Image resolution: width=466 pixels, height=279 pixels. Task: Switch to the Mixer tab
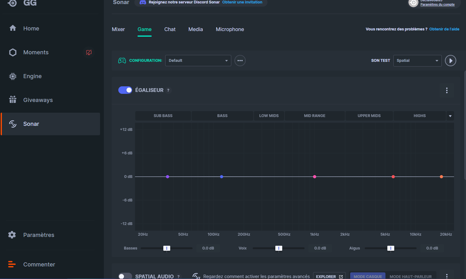pos(118,30)
